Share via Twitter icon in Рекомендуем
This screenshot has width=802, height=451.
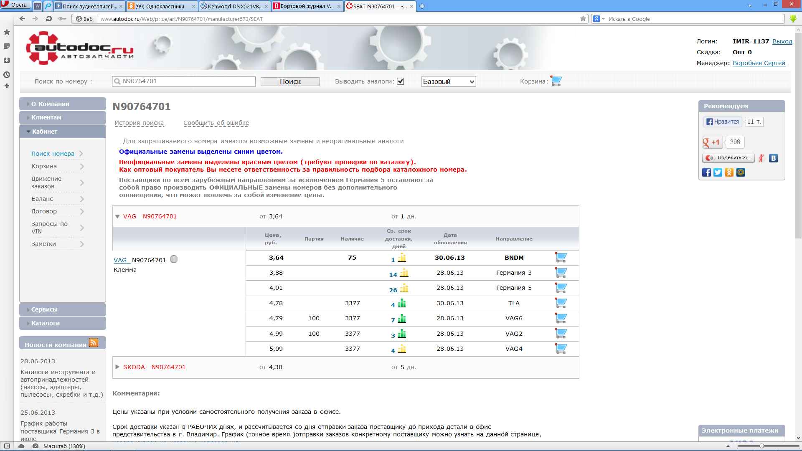pos(718,172)
